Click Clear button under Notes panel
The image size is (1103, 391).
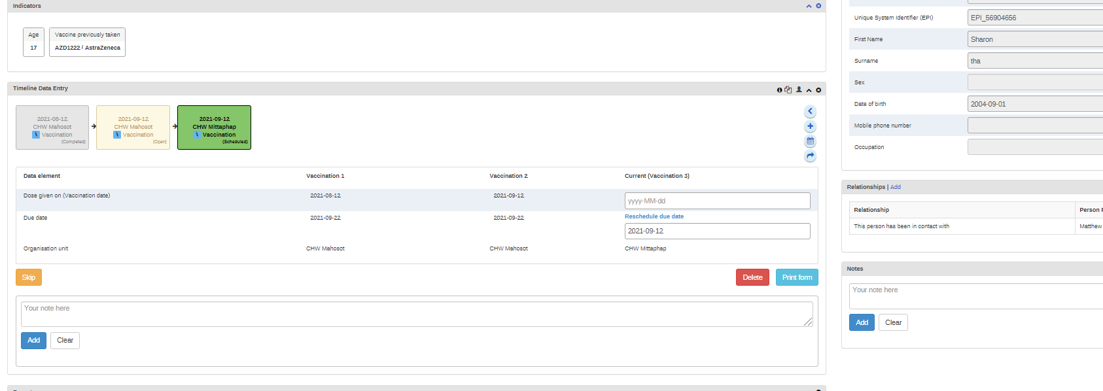click(x=893, y=322)
